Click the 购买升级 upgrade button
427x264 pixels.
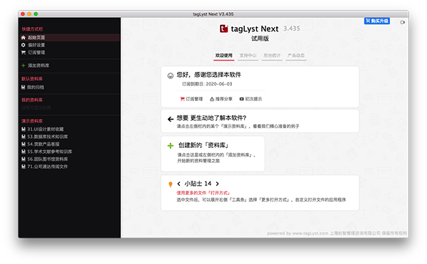(377, 21)
